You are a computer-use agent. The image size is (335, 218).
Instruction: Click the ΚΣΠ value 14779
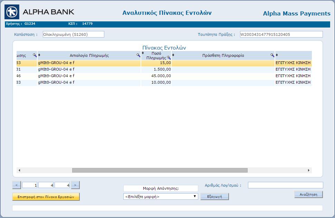click(87, 24)
